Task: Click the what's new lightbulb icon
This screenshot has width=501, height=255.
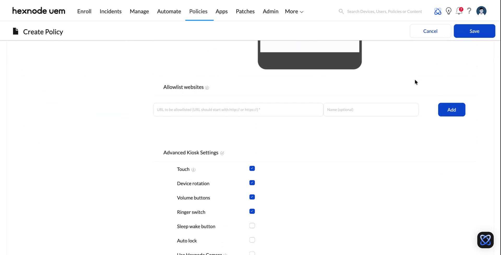Action: (x=449, y=11)
